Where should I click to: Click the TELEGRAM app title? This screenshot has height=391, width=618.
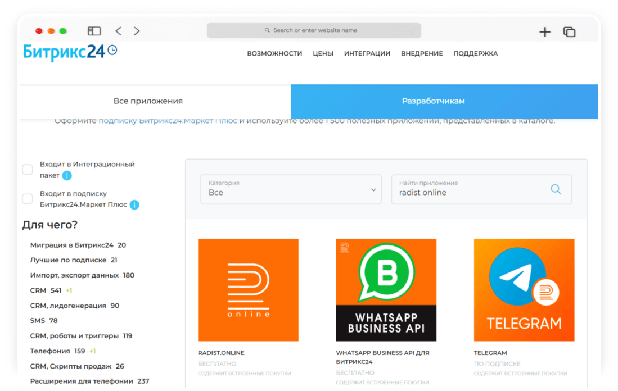point(490,353)
